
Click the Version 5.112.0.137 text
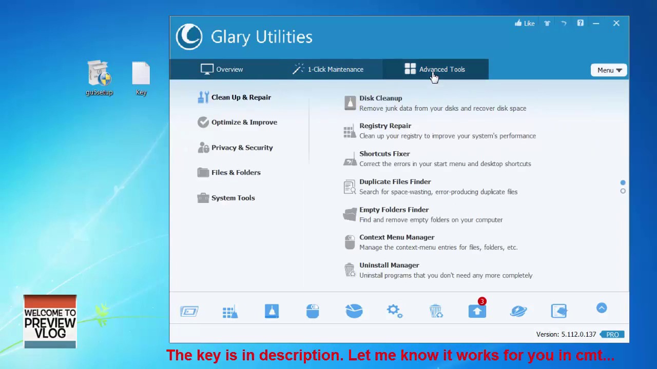coord(566,335)
